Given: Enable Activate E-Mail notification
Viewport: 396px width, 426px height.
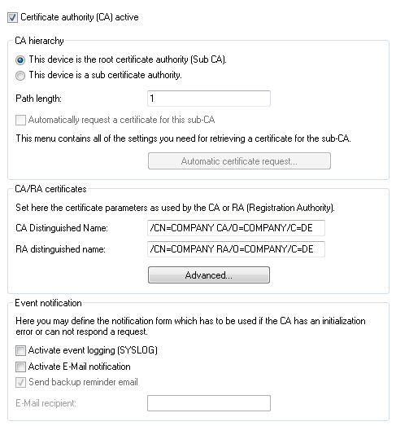Looking at the screenshot, I should (20, 367).
